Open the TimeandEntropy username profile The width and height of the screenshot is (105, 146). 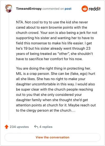(29, 9)
